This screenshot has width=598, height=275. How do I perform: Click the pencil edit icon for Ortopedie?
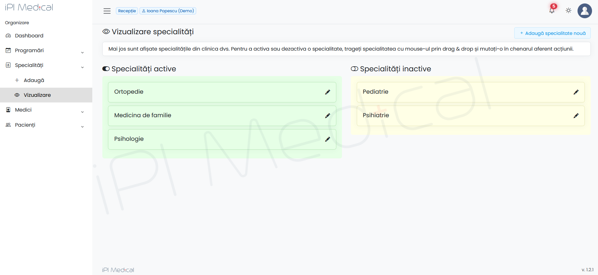click(x=327, y=92)
